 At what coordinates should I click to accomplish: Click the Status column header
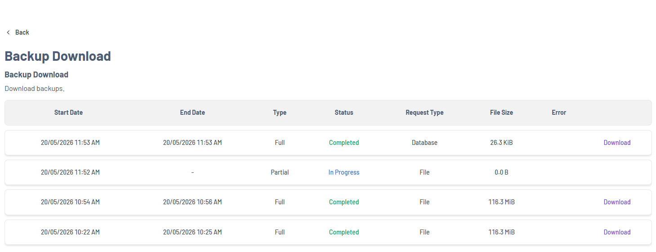[x=344, y=112]
